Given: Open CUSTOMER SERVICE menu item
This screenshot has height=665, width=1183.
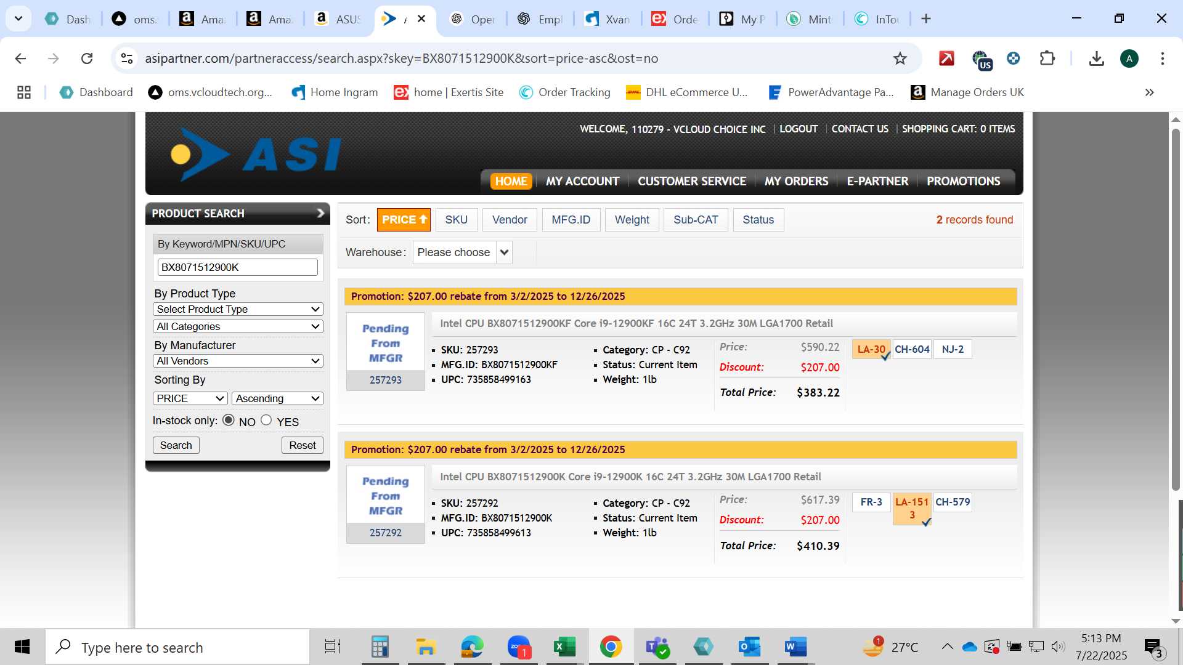Looking at the screenshot, I should point(692,181).
